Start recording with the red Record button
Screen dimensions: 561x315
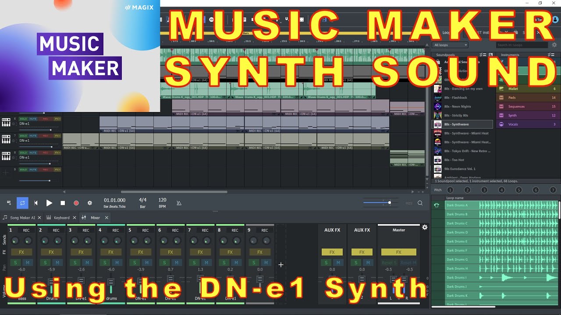[x=76, y=203]
